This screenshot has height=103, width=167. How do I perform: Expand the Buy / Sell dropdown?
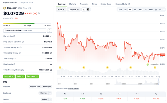(9, 76)
